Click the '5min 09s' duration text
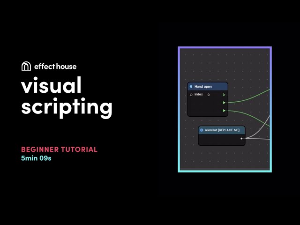300x225 pixels. (x=36, y=158)
